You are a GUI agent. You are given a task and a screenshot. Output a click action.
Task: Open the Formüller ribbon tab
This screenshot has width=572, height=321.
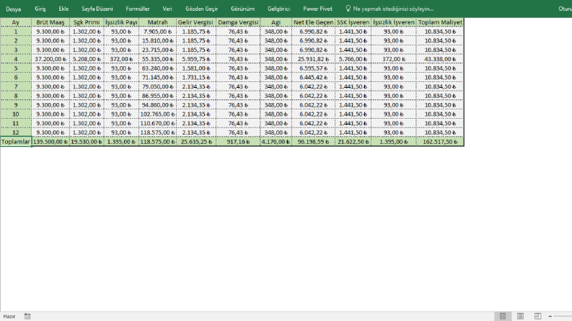click(x=138, y=9)
